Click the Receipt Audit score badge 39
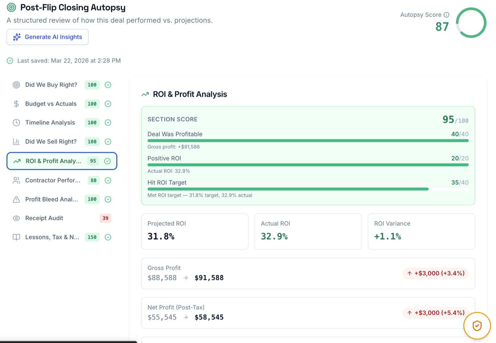The width and height of the screenshot is (496, 343). pos(105,218)
